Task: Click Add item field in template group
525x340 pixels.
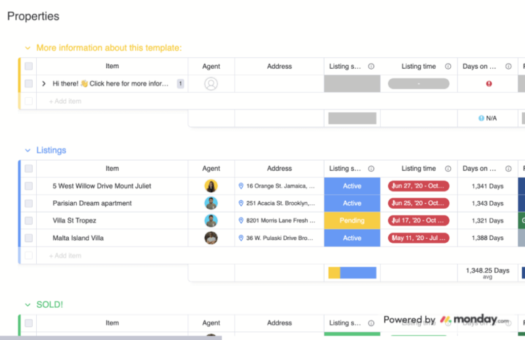Action: [x=65, y=101]
